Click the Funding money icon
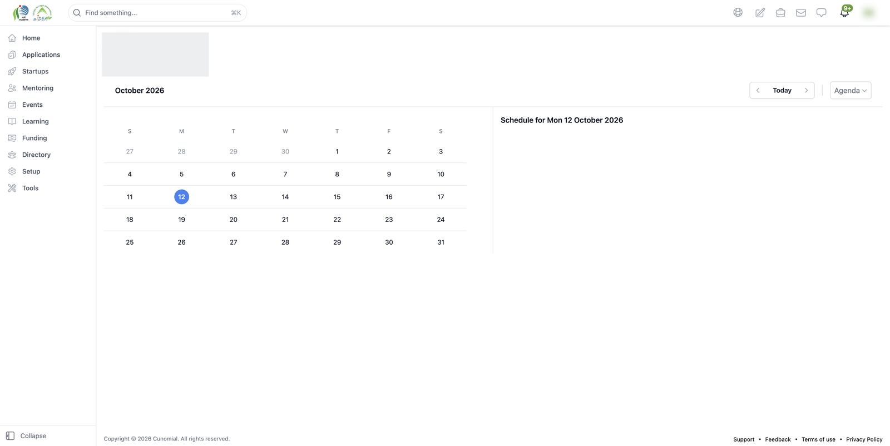890x446 pixels. (12, 138)
